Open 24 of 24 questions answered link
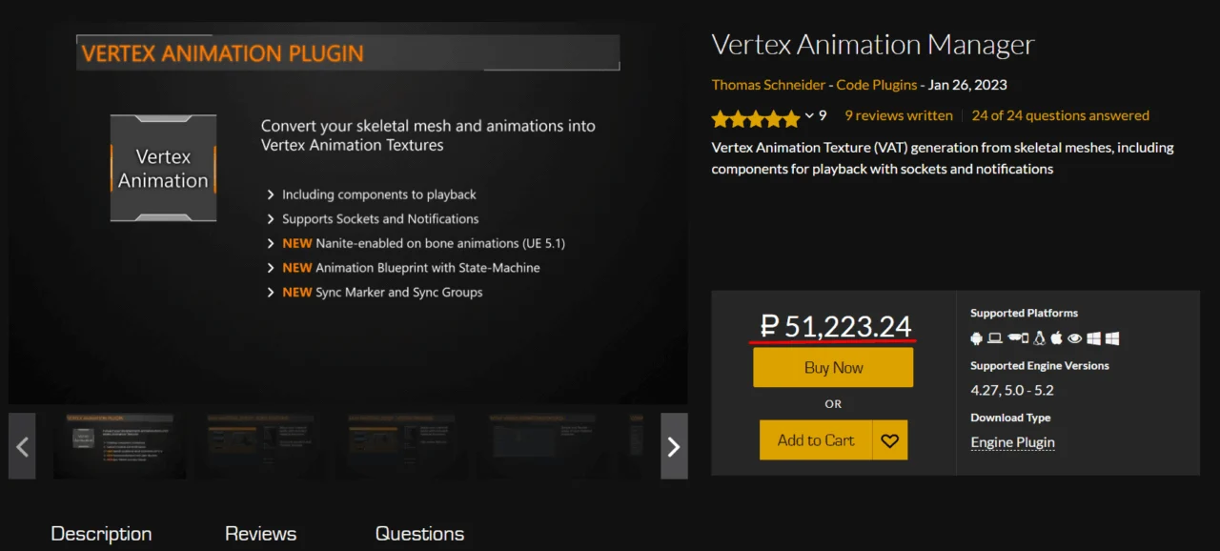 1061,115
